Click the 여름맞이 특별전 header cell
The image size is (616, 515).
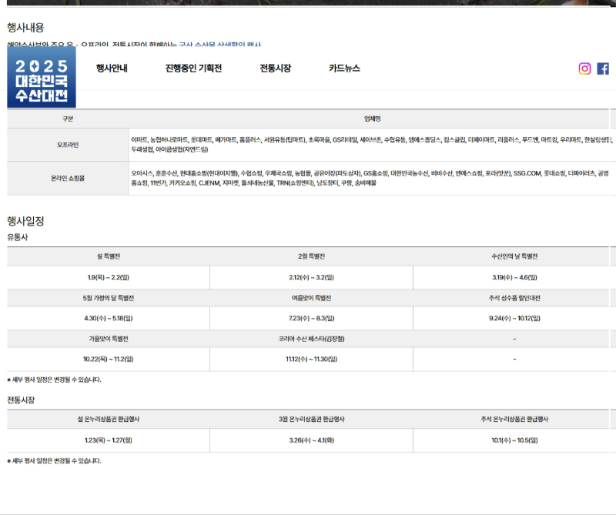311,298
